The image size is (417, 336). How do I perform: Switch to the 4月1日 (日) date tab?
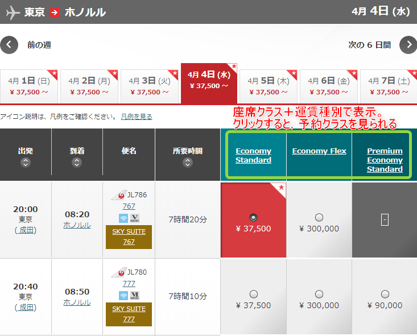click(29, 86)
